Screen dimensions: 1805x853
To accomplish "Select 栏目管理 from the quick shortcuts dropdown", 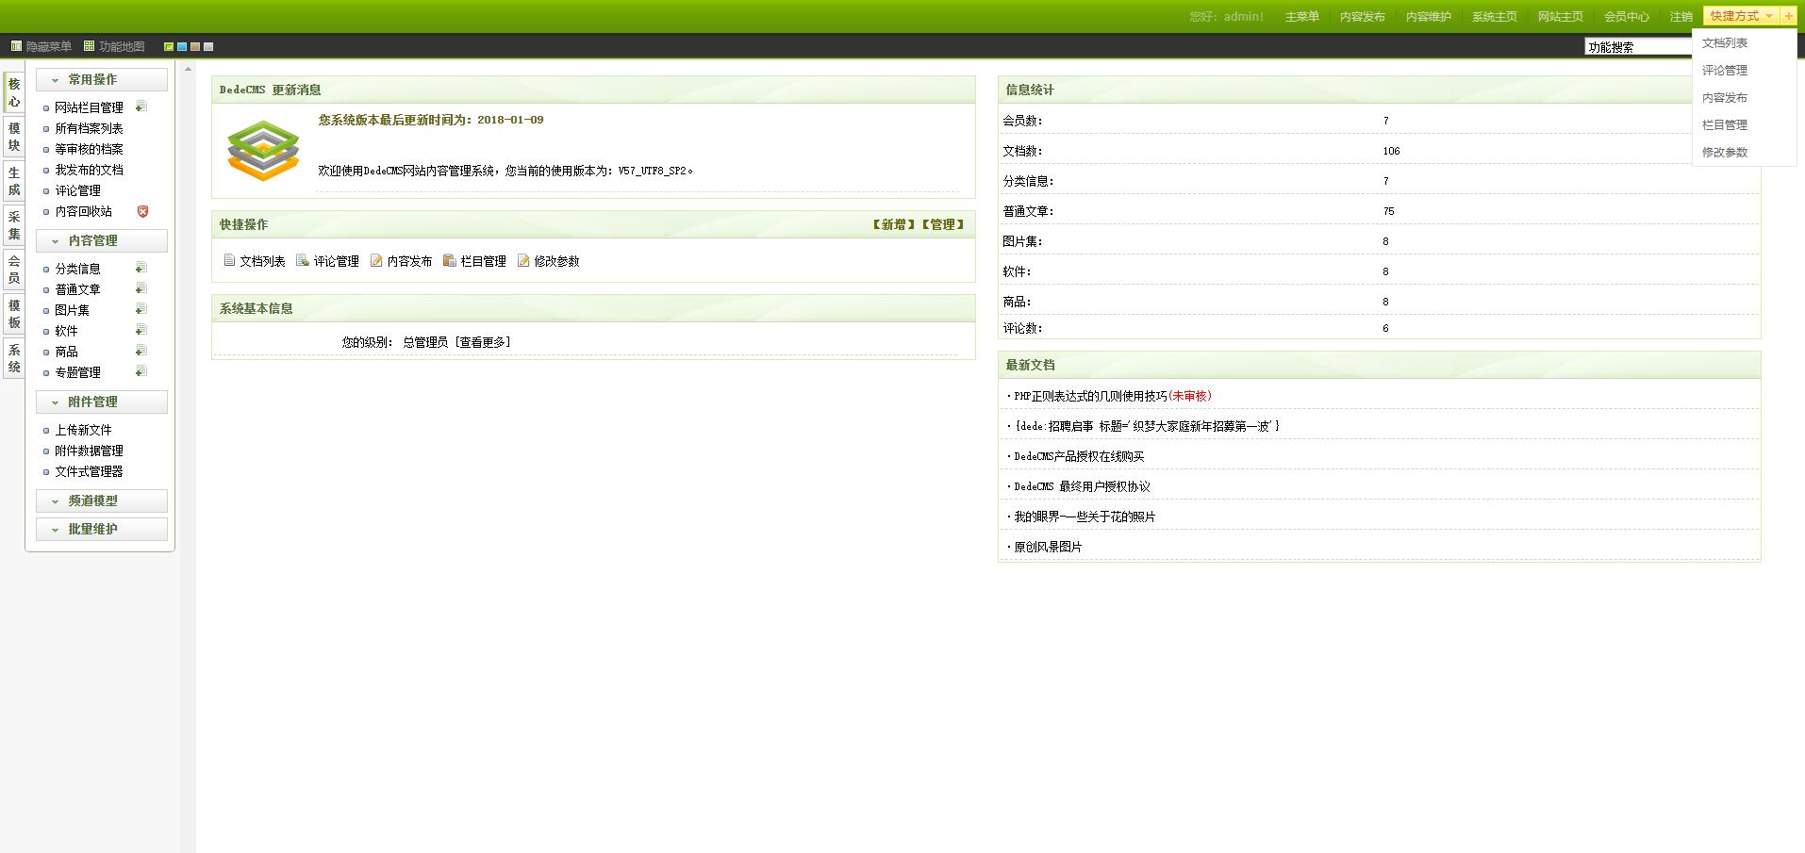I will (1724, 123).
